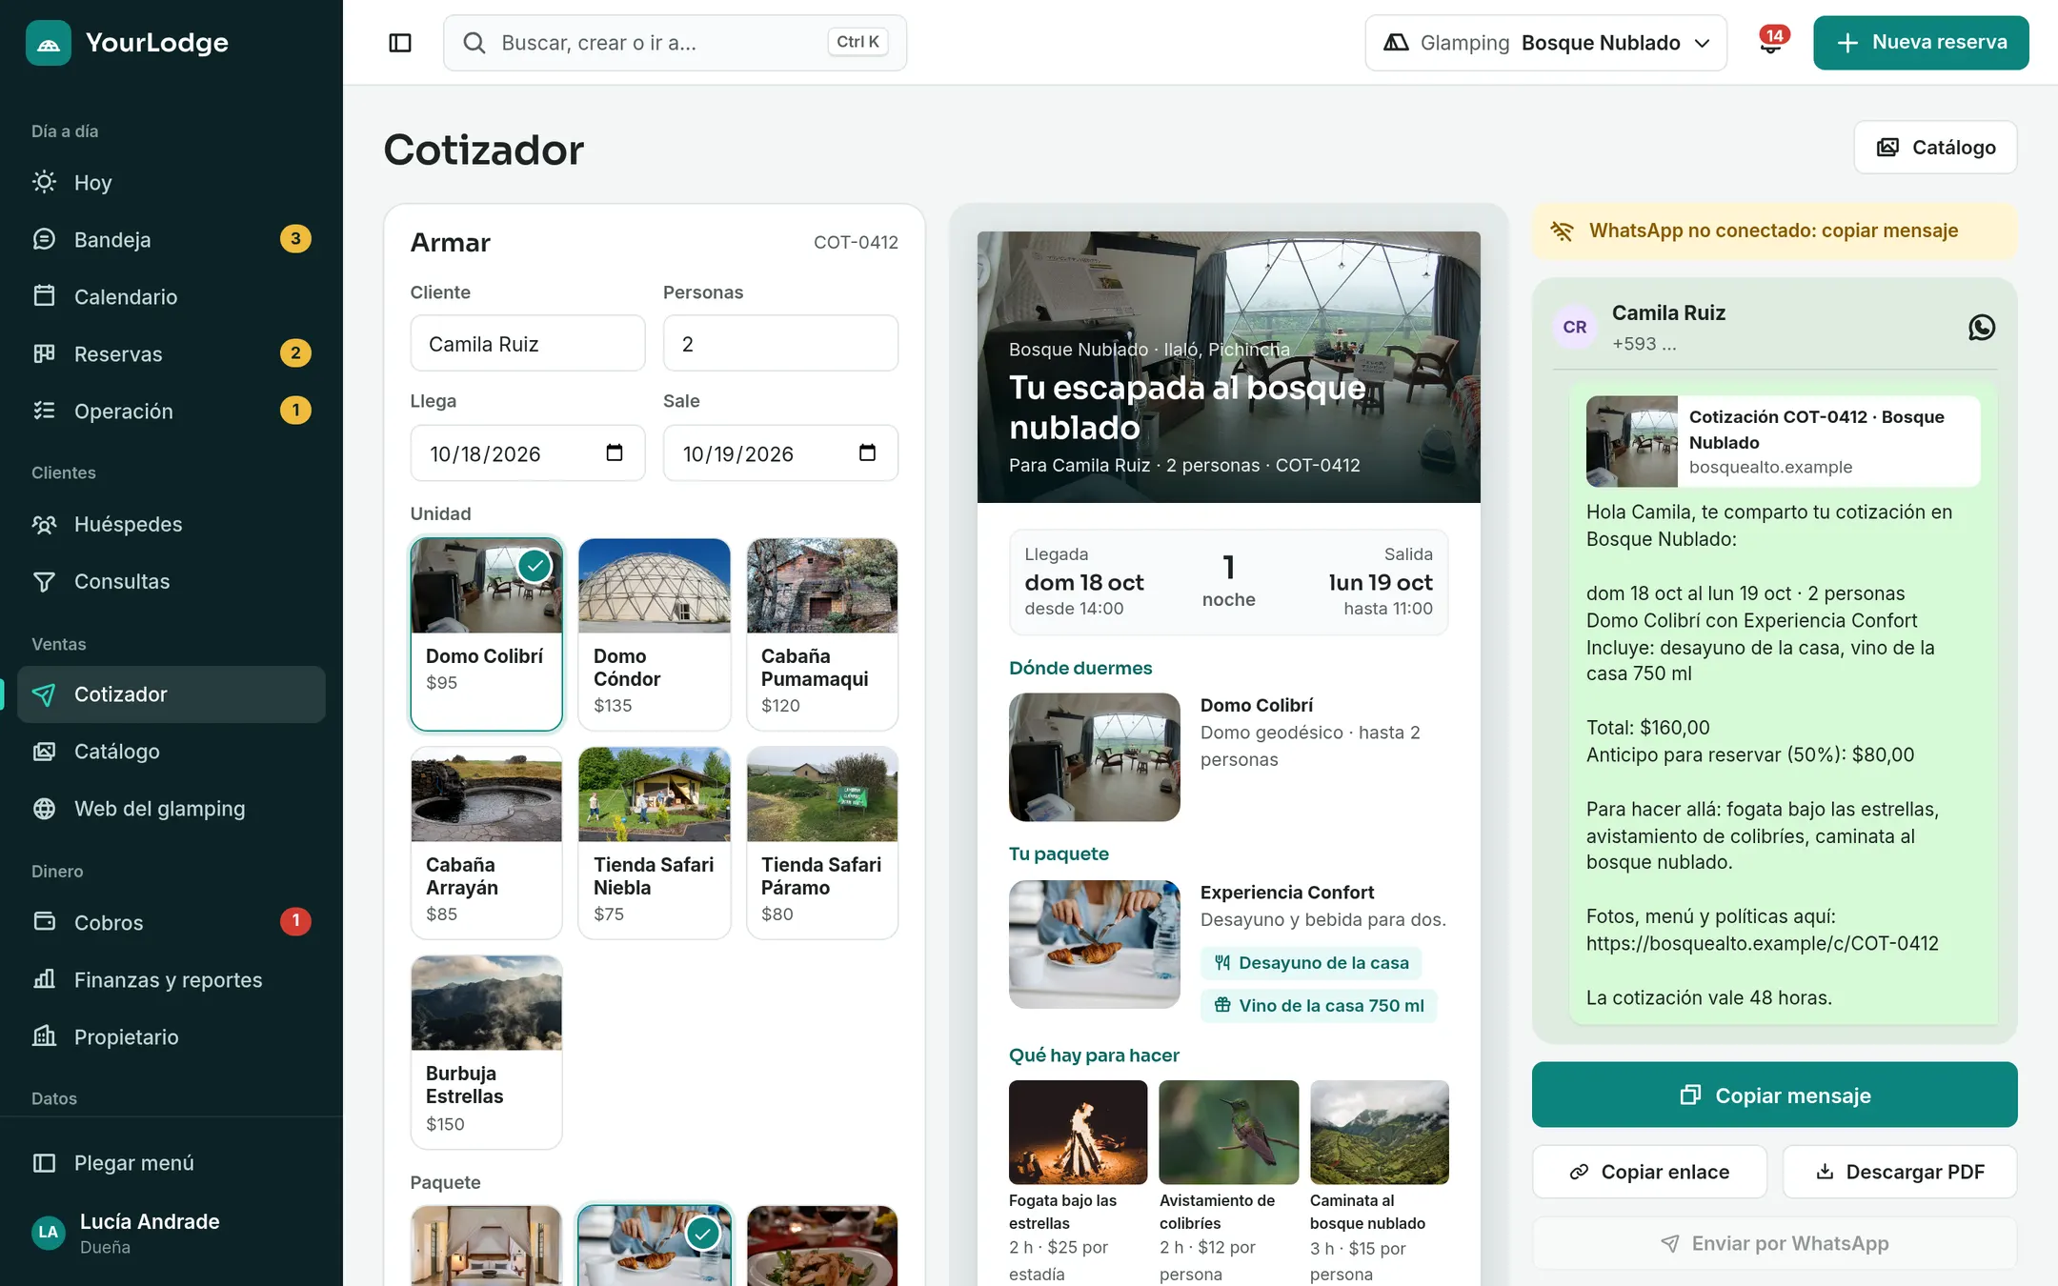This screenshot has width=2058, height=1286.
Task: Open Reservas section
Action: (x=171, y=353)
